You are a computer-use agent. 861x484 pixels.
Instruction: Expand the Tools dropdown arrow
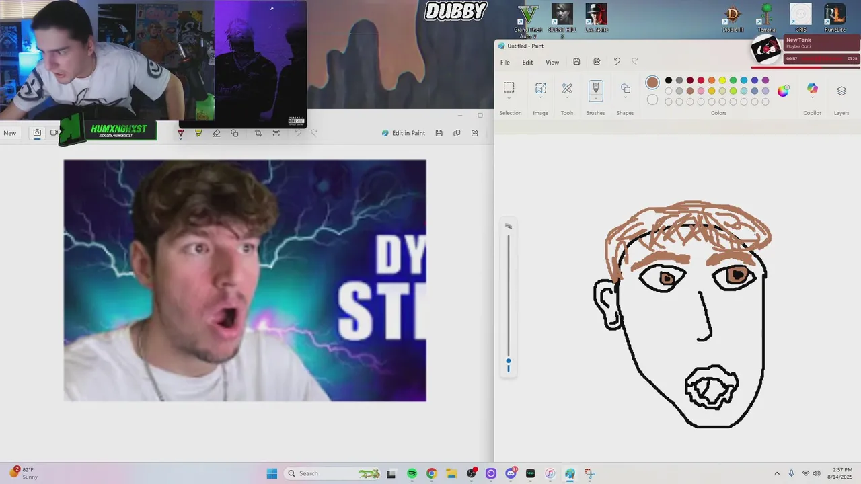click(x=567, y=98)
